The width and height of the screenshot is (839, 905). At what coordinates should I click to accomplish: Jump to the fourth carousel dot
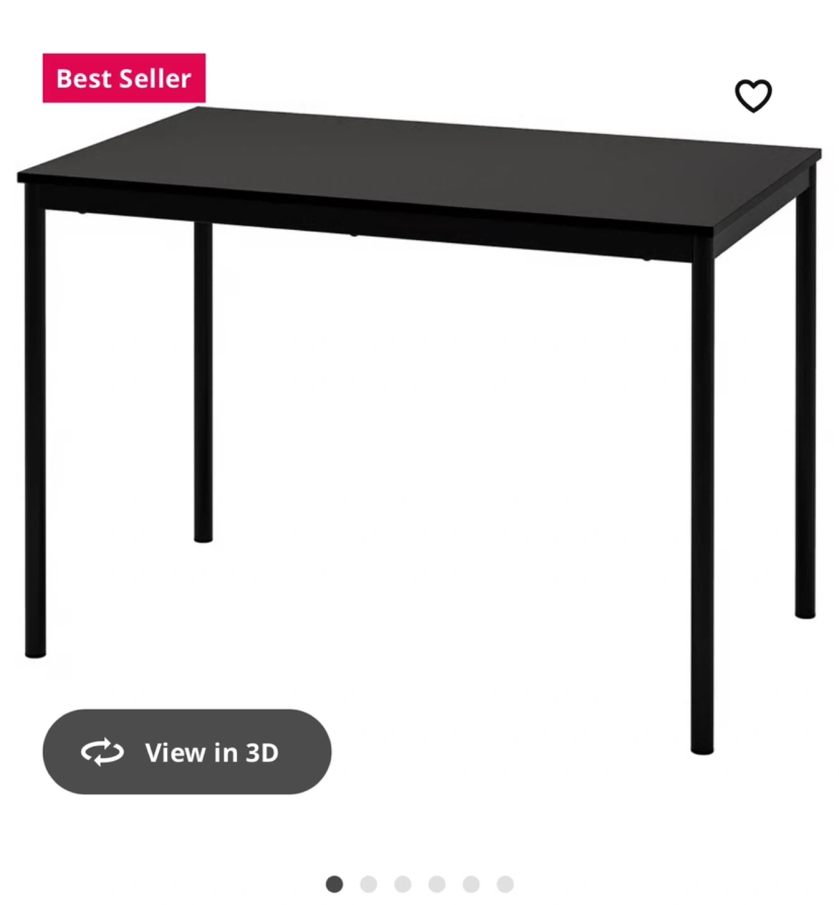click(437, 884)
